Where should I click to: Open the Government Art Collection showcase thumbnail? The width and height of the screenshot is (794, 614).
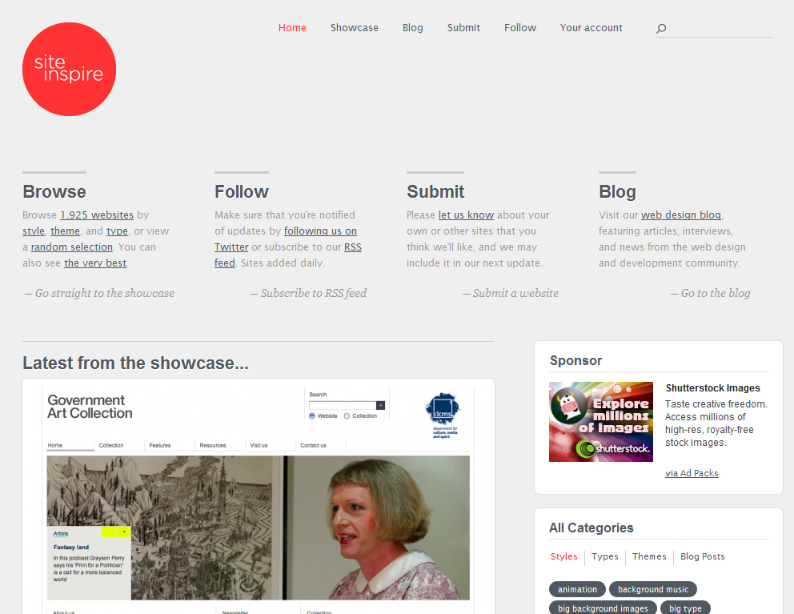click(259, 496)
